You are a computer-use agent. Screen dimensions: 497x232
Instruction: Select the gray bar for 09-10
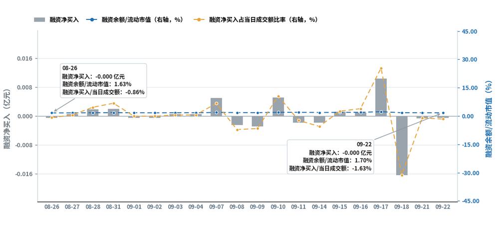tap(278, 107)
